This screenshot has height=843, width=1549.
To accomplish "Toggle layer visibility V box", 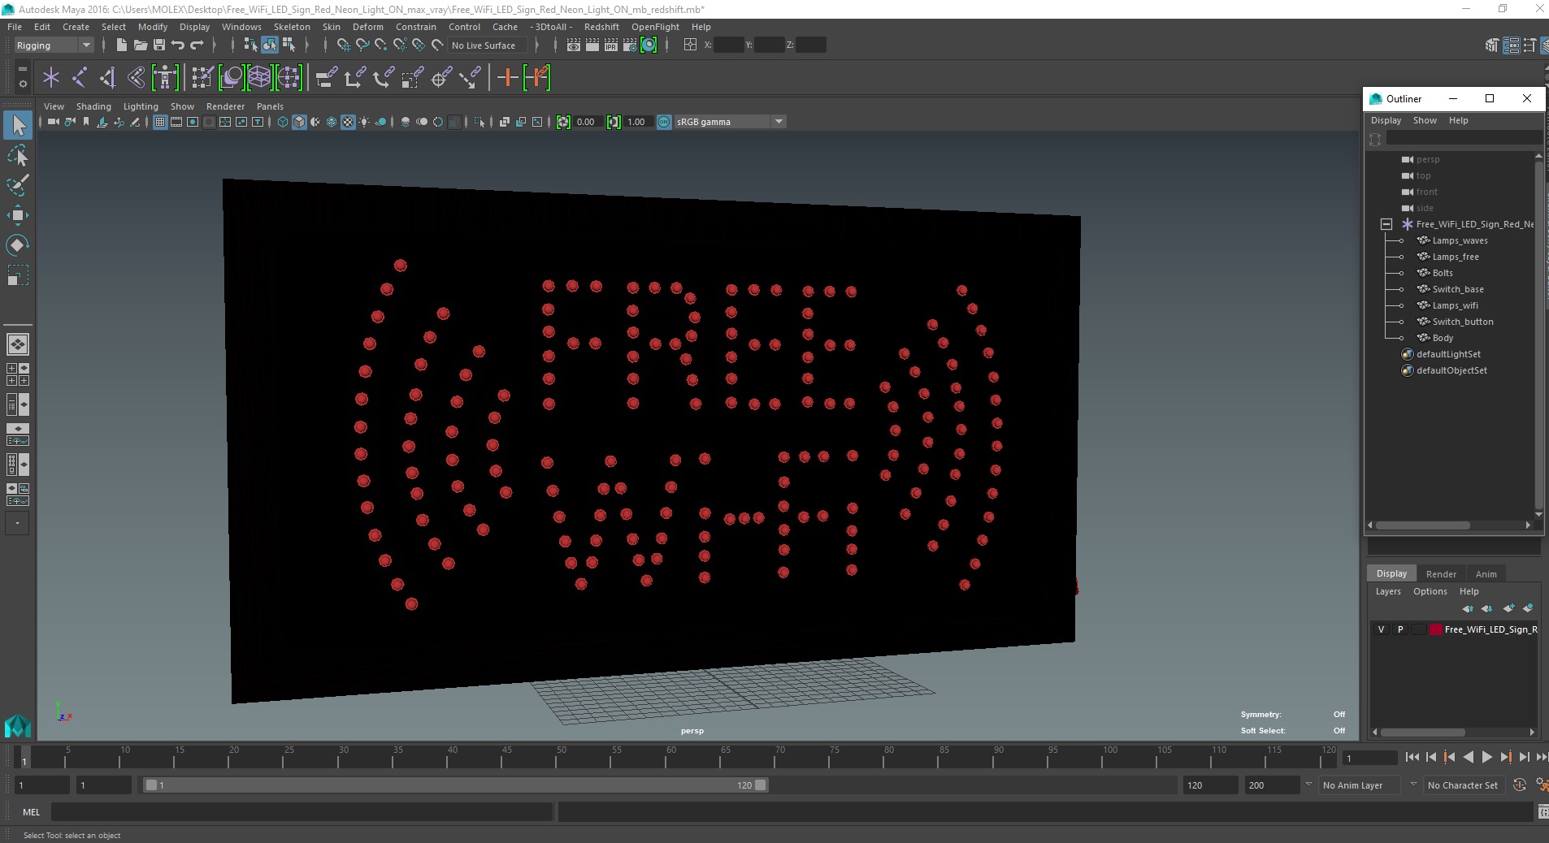I will coord(1381,629).
